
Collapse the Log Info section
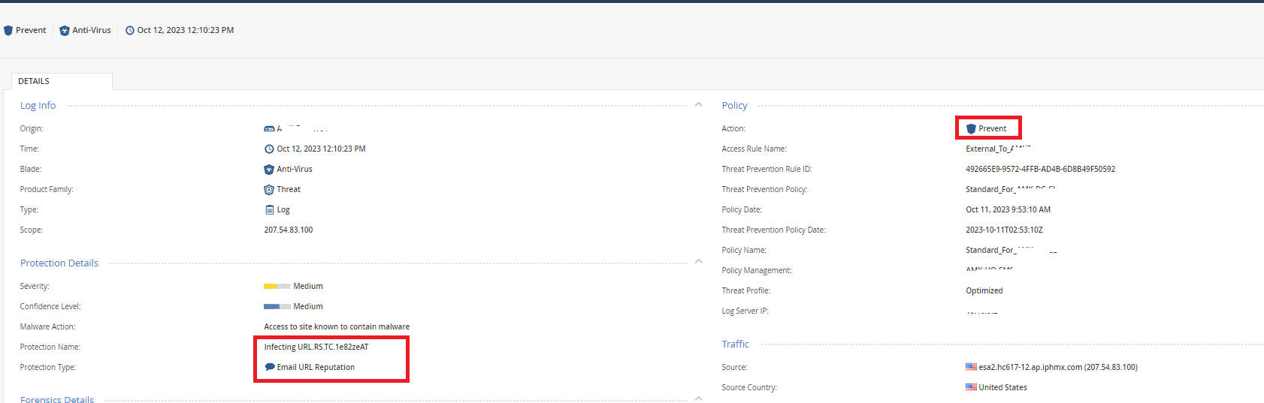[698, 105]
